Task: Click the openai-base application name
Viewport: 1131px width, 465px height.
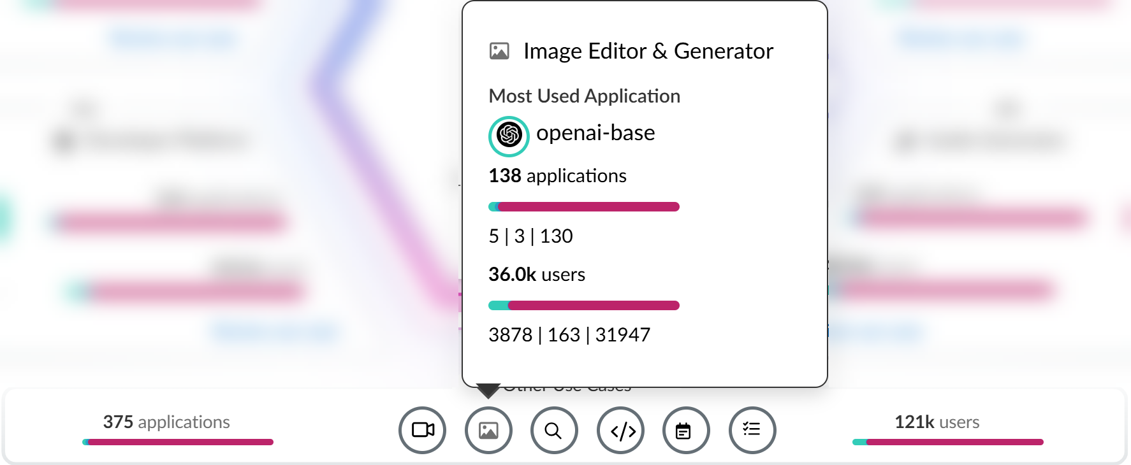Action: pos(595,132)
